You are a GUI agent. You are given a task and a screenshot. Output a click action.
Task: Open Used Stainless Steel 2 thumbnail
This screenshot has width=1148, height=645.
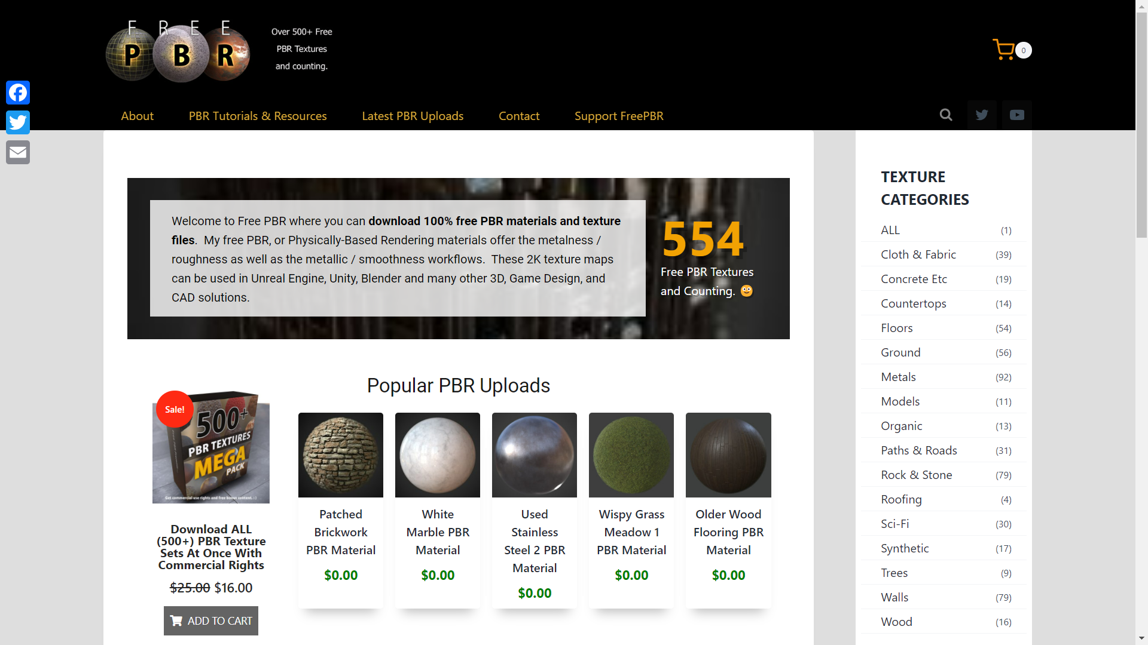pyautogui.click(x=535, y=455)
